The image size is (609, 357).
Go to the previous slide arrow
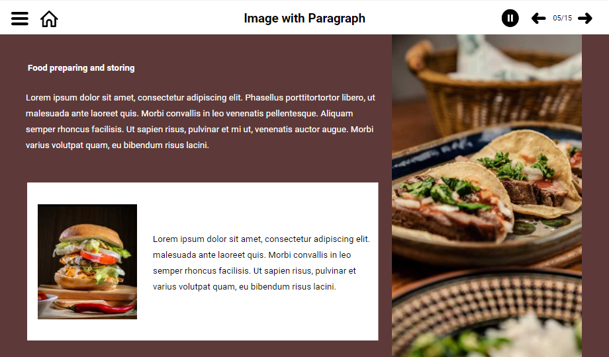(538, 19)
